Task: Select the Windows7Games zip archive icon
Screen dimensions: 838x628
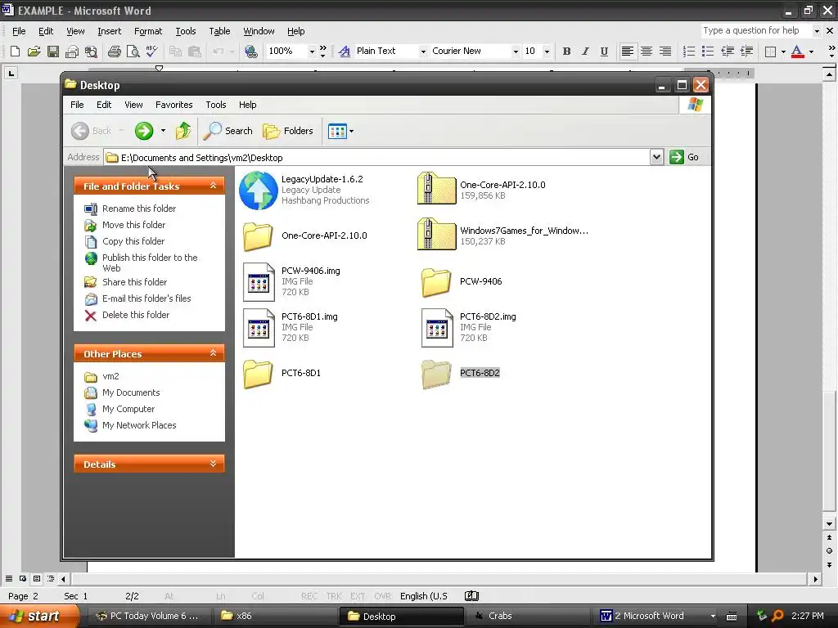Action: click(436, 234)
